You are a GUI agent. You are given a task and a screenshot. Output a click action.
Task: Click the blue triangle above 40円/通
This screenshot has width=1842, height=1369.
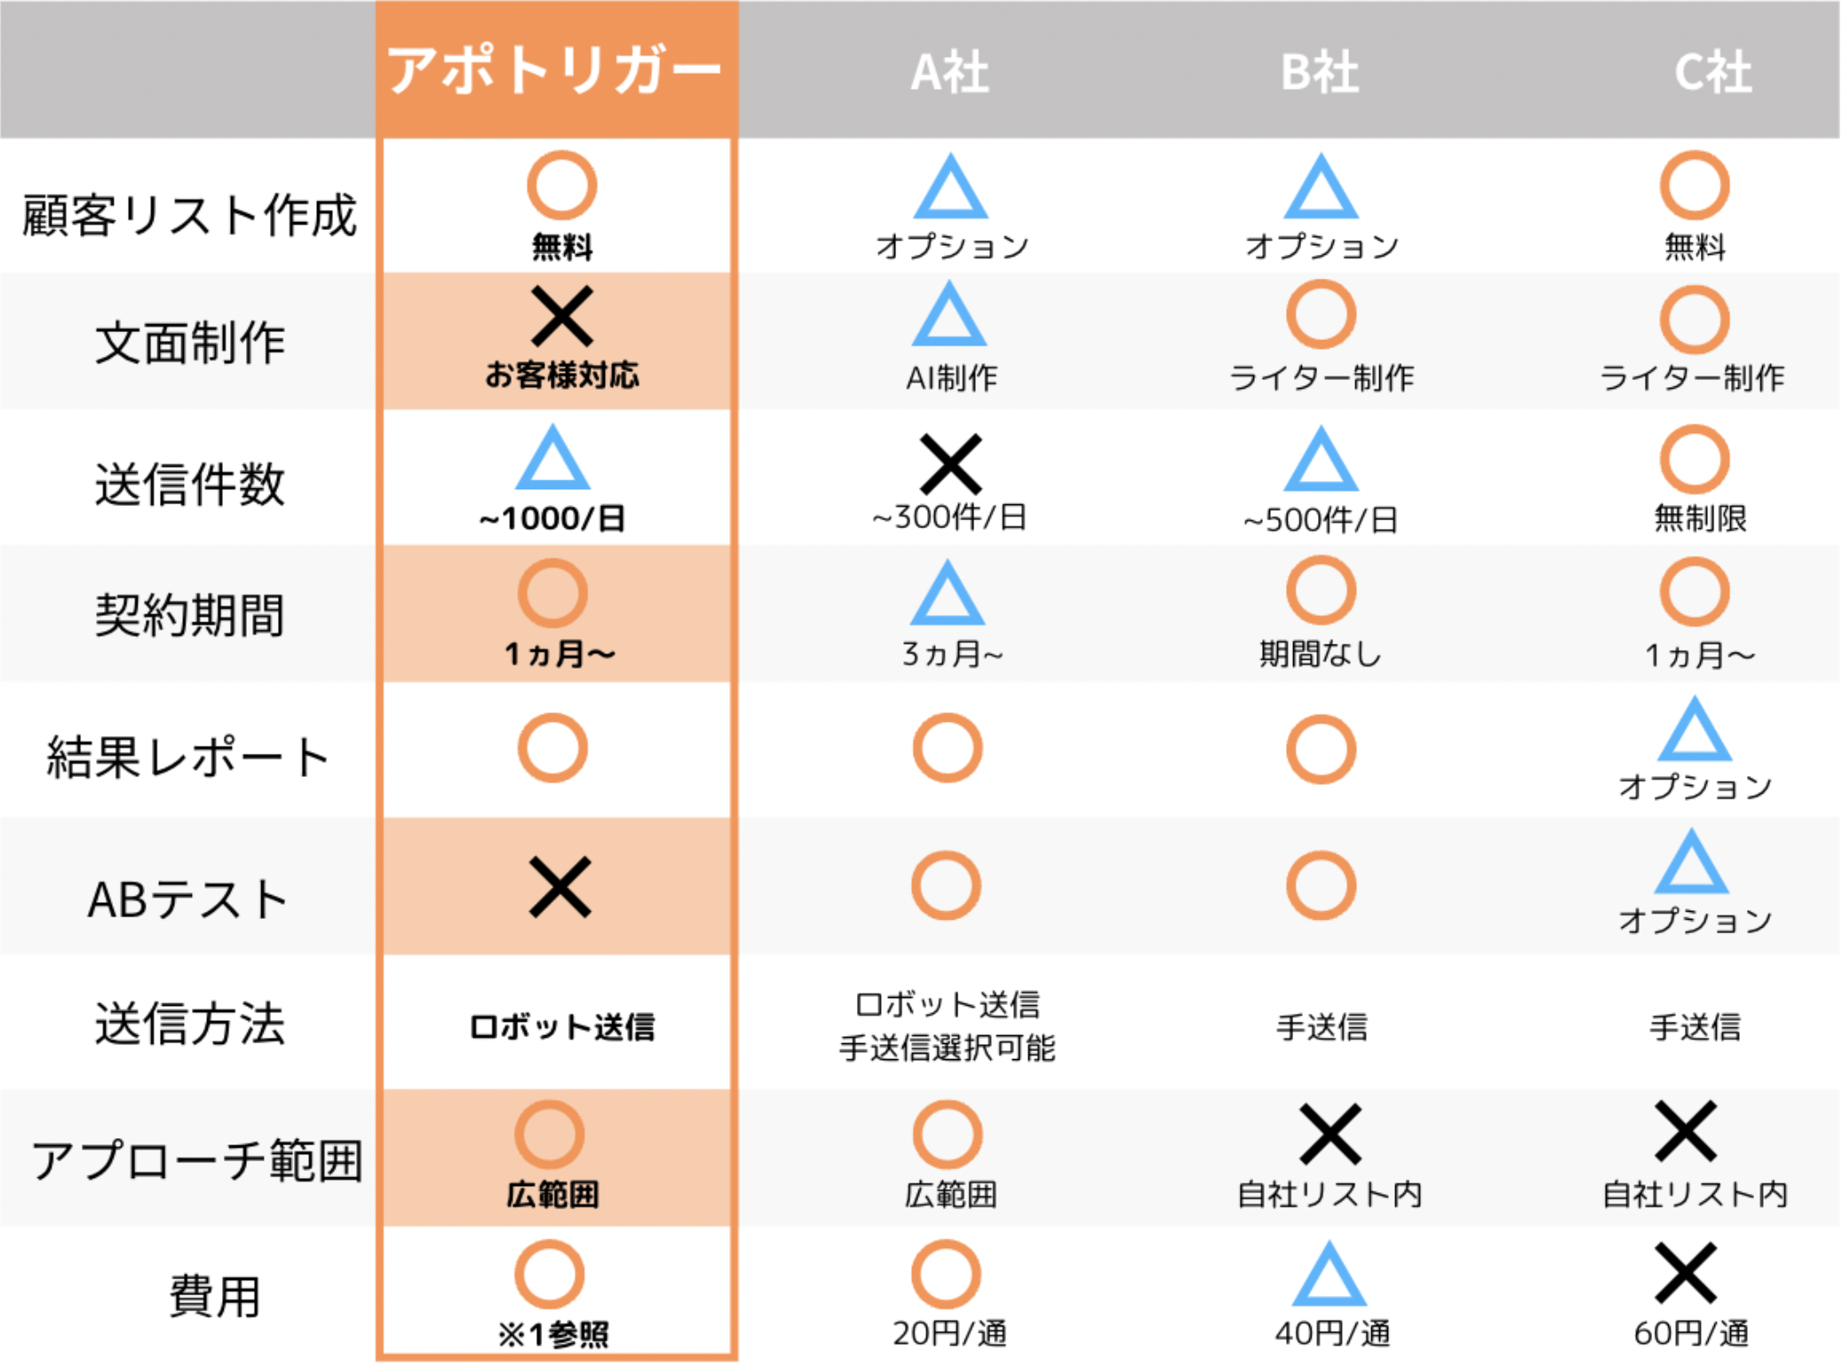[1329, 1277]
